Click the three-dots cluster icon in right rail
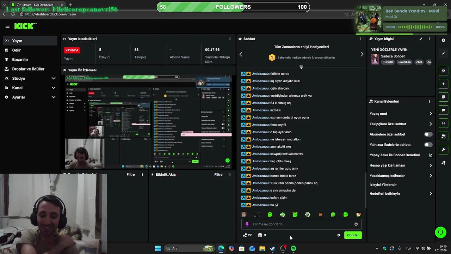The image size is (451, 254). pos(443,163)
